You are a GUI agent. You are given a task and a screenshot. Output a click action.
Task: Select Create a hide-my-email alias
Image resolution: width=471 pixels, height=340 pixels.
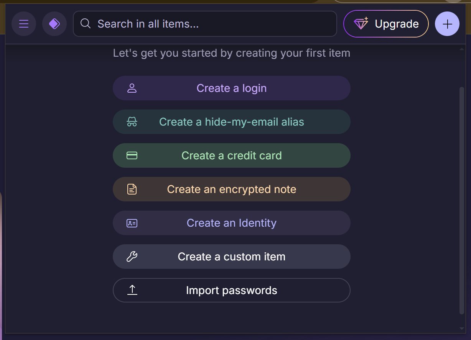coord(231,122)
